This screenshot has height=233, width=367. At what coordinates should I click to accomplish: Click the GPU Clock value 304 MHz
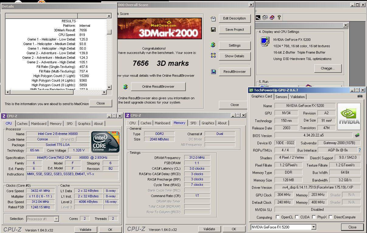coord(284,195)
